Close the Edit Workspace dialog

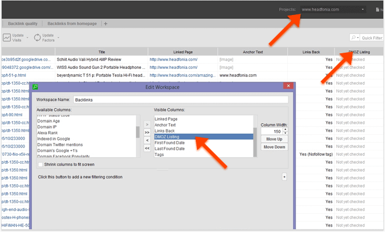[x=288, y=87]
